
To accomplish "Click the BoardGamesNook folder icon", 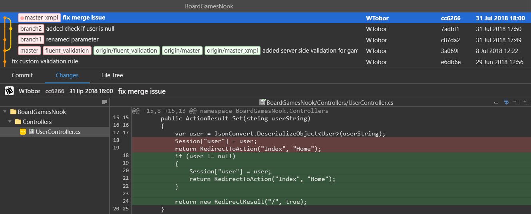I will pos(13,112).
